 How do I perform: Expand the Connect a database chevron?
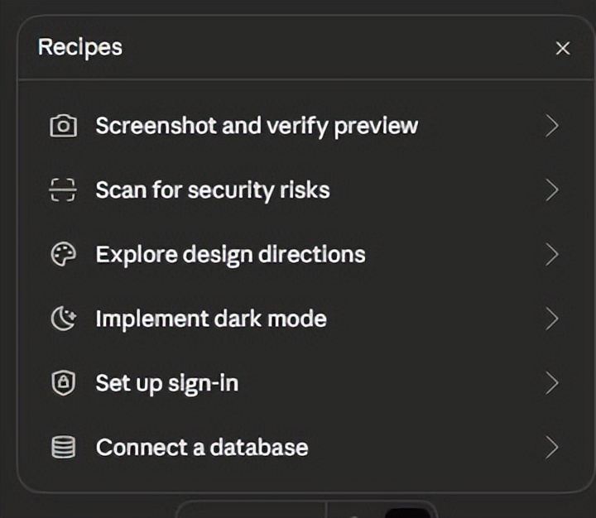point(552,448)
